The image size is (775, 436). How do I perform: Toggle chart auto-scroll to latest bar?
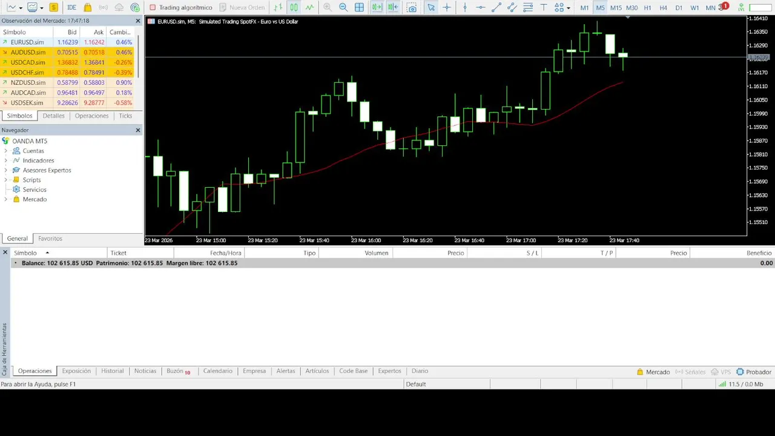click(377, 7)
